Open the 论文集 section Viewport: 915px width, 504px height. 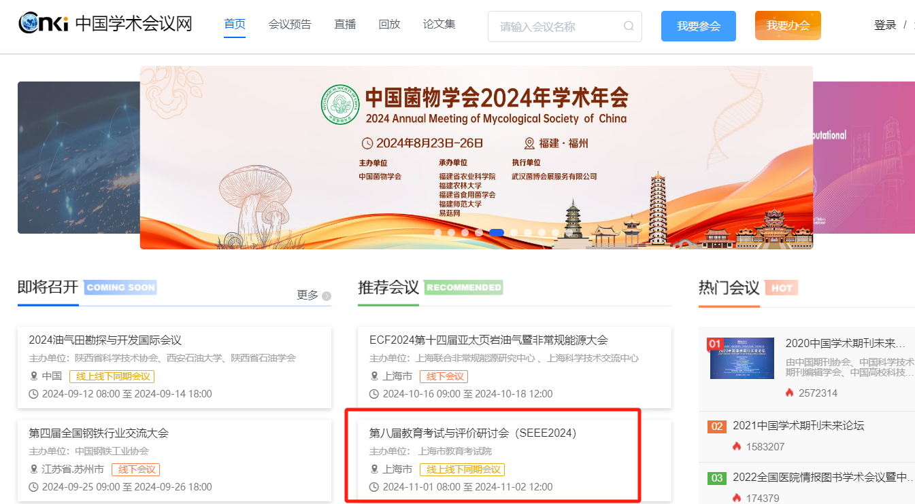point(439,24)
